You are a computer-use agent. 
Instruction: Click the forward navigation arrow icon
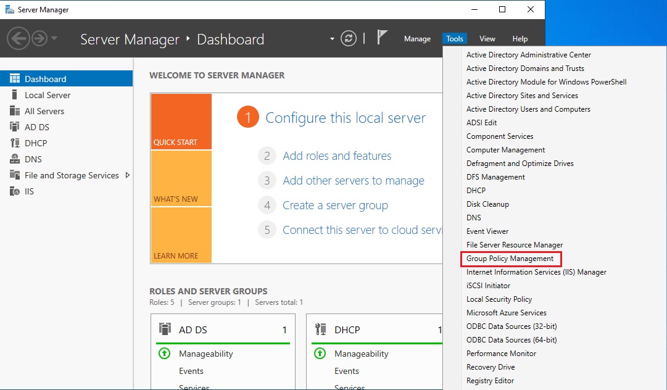(39, 39)
